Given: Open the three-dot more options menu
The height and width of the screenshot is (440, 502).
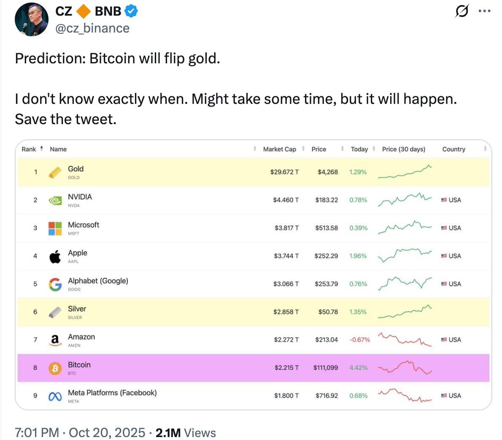Looking at the screenshot, I should tap(485, 11).
